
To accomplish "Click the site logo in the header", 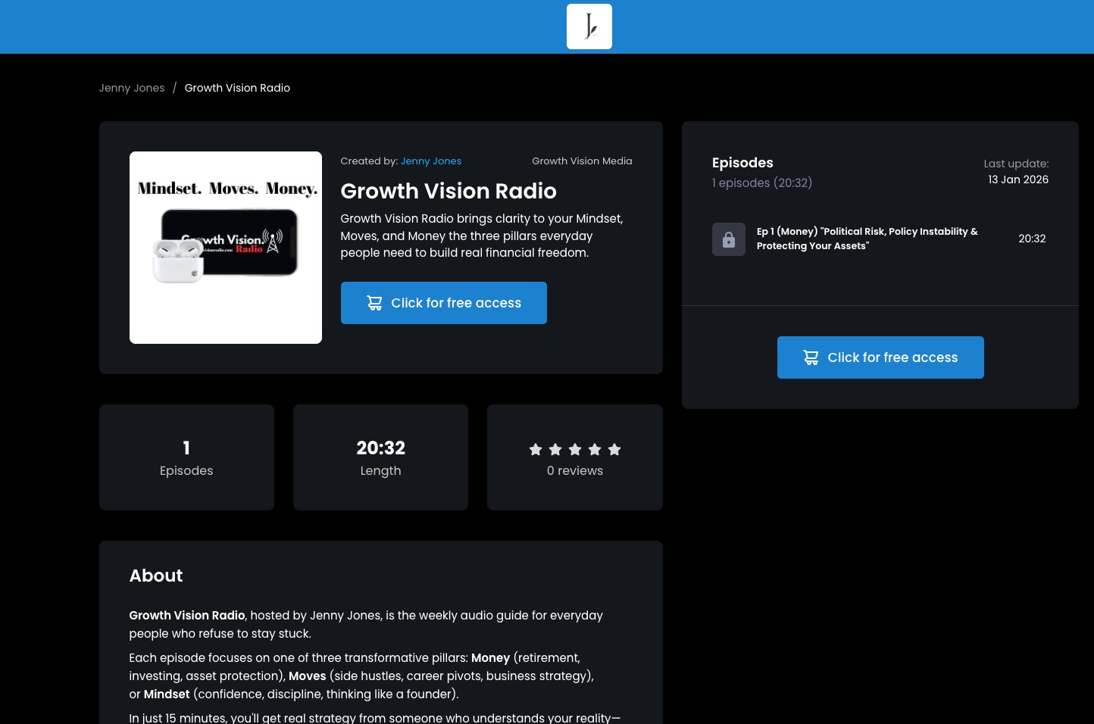I will [589, 27].
